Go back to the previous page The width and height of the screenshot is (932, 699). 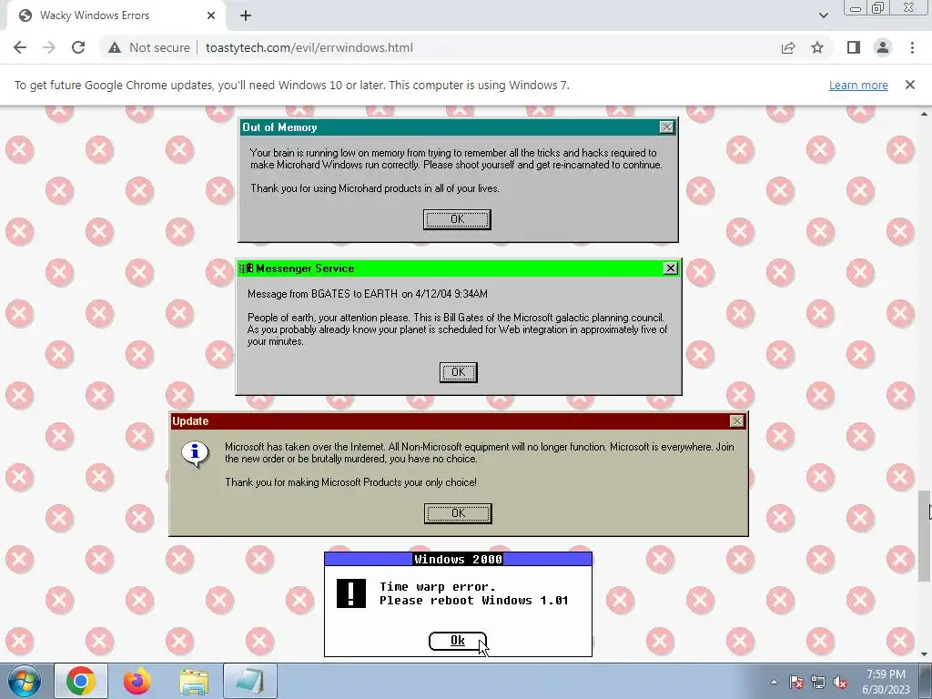(20, 47)
